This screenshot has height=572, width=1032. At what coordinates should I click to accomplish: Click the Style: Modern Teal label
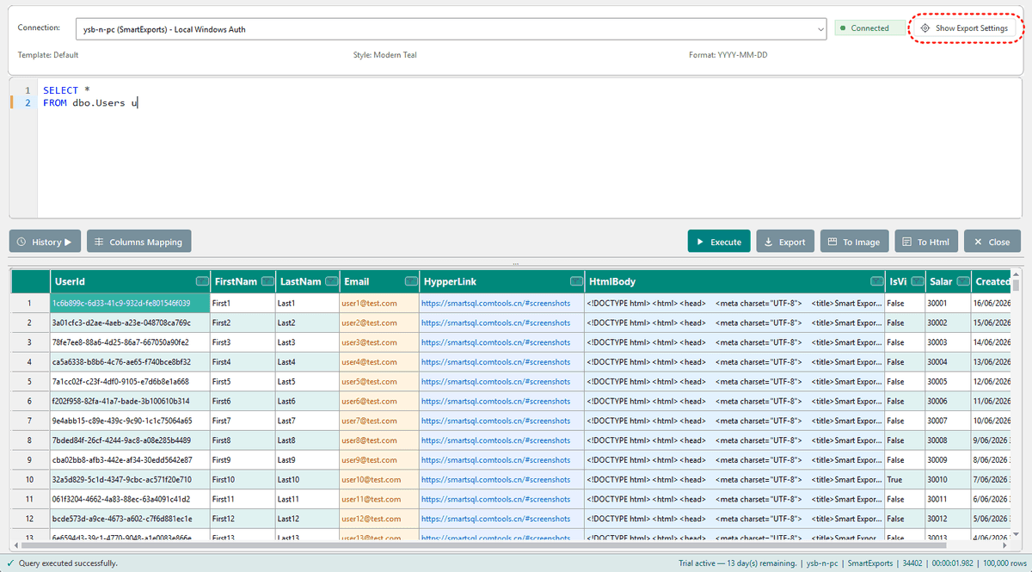pyautogui.click(x=386, y=55)
